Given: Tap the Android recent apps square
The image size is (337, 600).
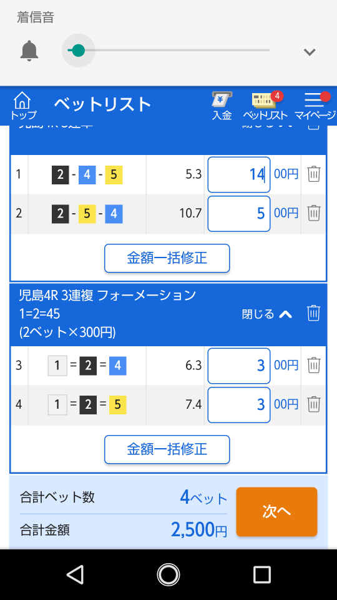Looking at the screenshot, I should 261,574.
